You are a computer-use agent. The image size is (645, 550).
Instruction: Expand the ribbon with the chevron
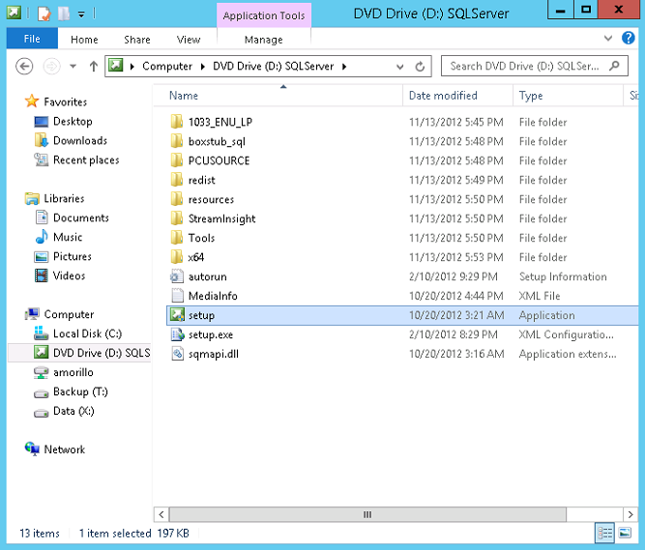click(608, 39)
